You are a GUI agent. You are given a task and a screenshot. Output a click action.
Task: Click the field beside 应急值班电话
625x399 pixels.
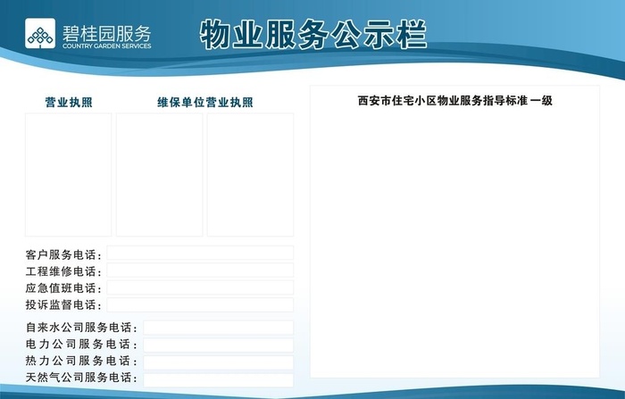coord(200,287)
